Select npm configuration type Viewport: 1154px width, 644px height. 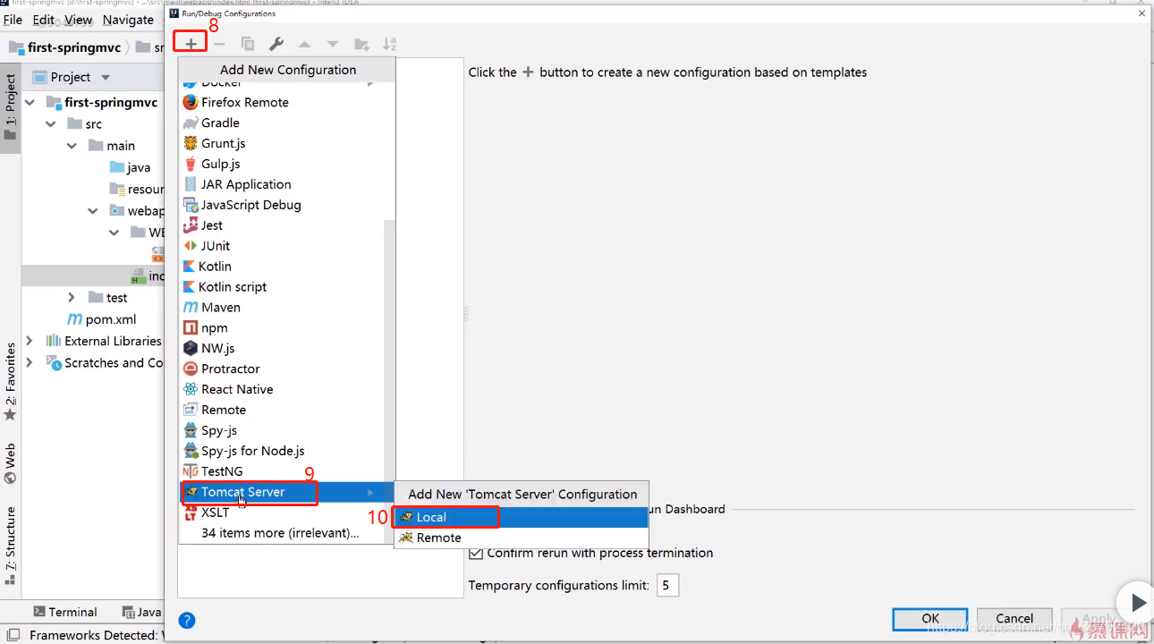(282, 328)
